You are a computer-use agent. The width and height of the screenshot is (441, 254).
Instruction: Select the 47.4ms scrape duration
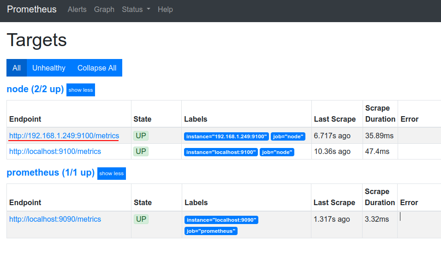(377, 152)
